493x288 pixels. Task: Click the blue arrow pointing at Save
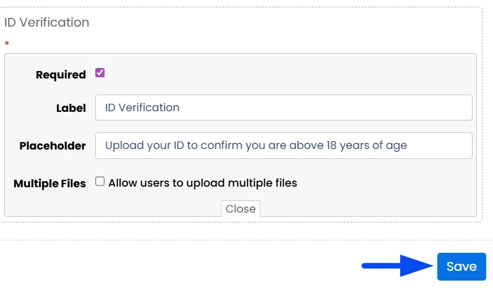[397, 266]
